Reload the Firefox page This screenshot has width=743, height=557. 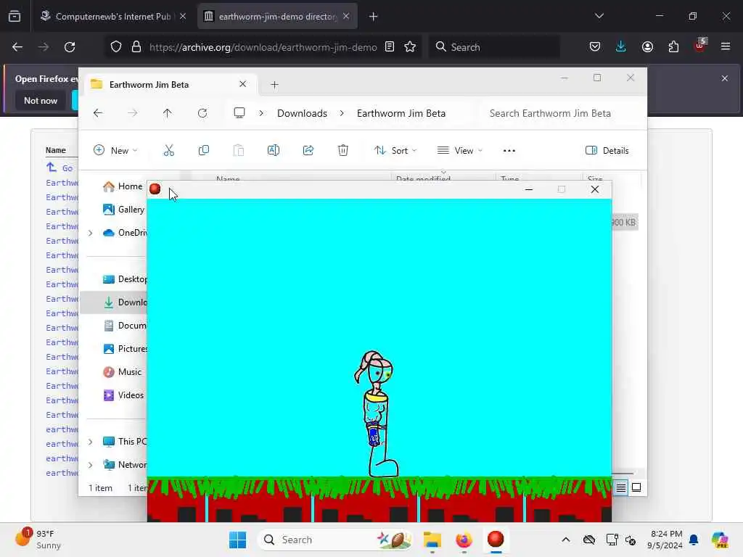coord(70,47)
